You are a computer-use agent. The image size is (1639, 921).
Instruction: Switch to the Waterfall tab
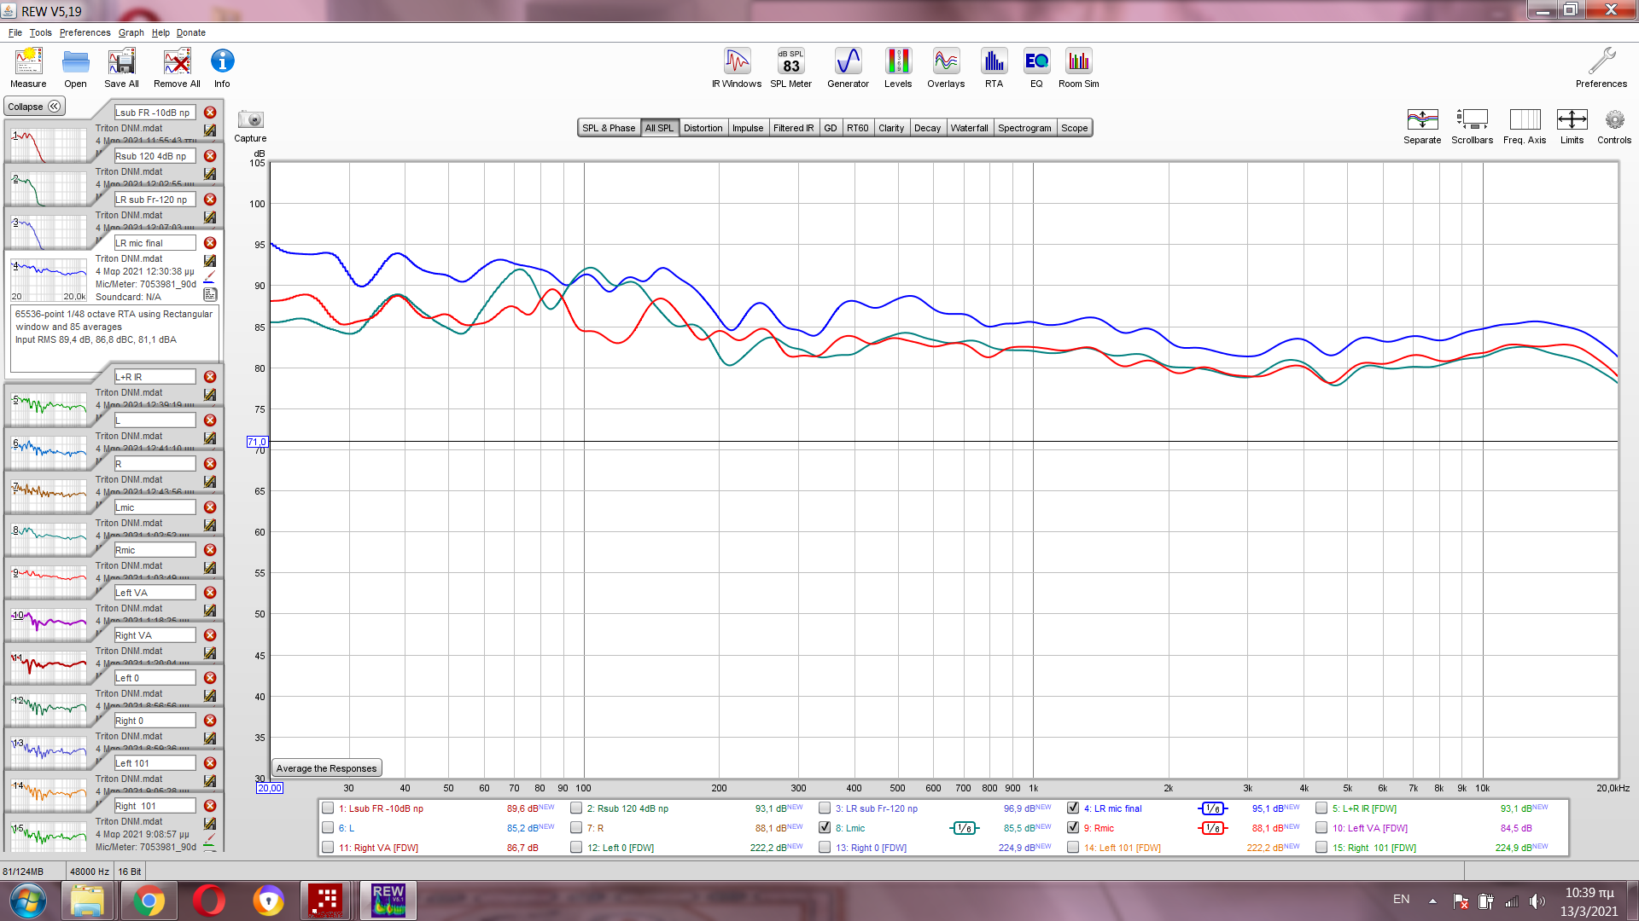tap(969, 128)
